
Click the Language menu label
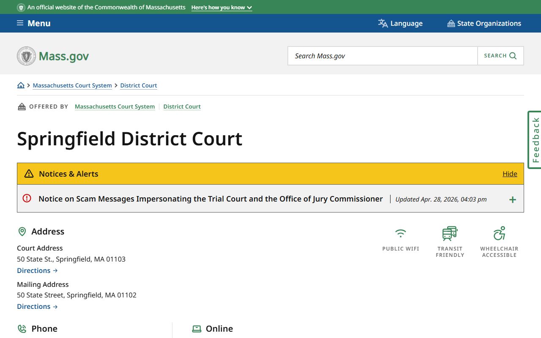point(407,23)
